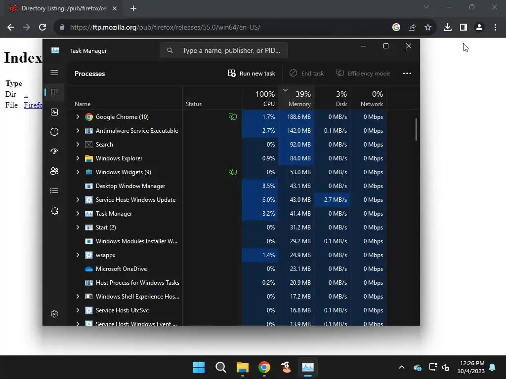This screenshot has width=506, height=379.
Task: Open Task Manager hamburger navigation menu
Action: 54,73
